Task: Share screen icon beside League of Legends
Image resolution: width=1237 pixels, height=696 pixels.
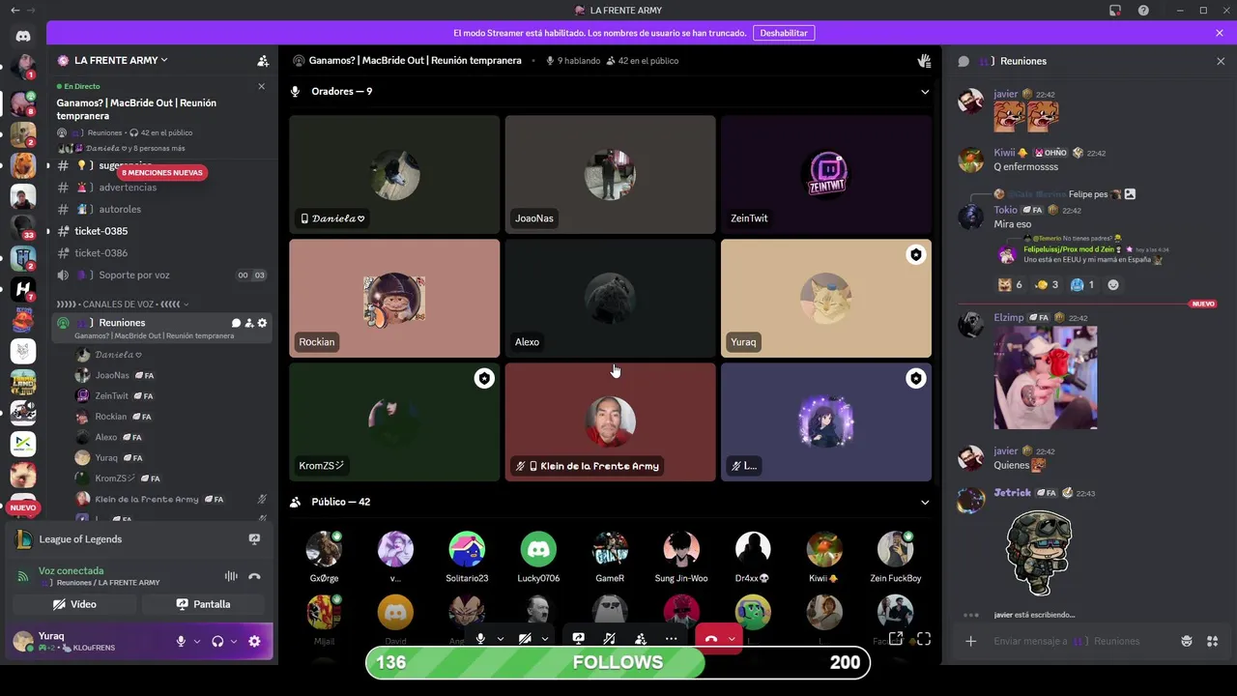Action: (254, 539)
